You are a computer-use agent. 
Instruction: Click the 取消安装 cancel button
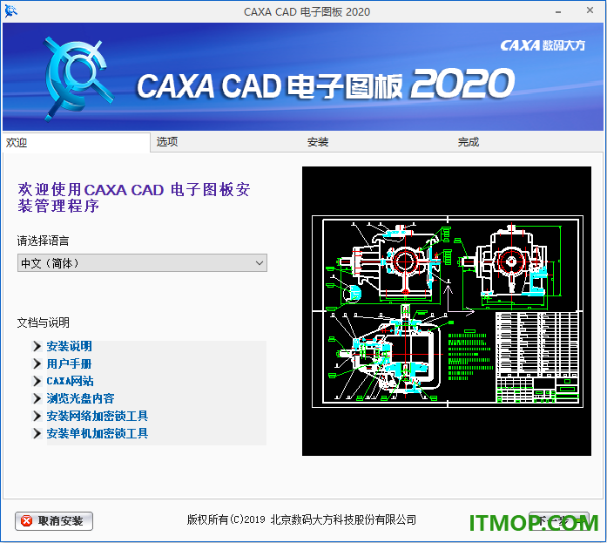pos(54,521)
